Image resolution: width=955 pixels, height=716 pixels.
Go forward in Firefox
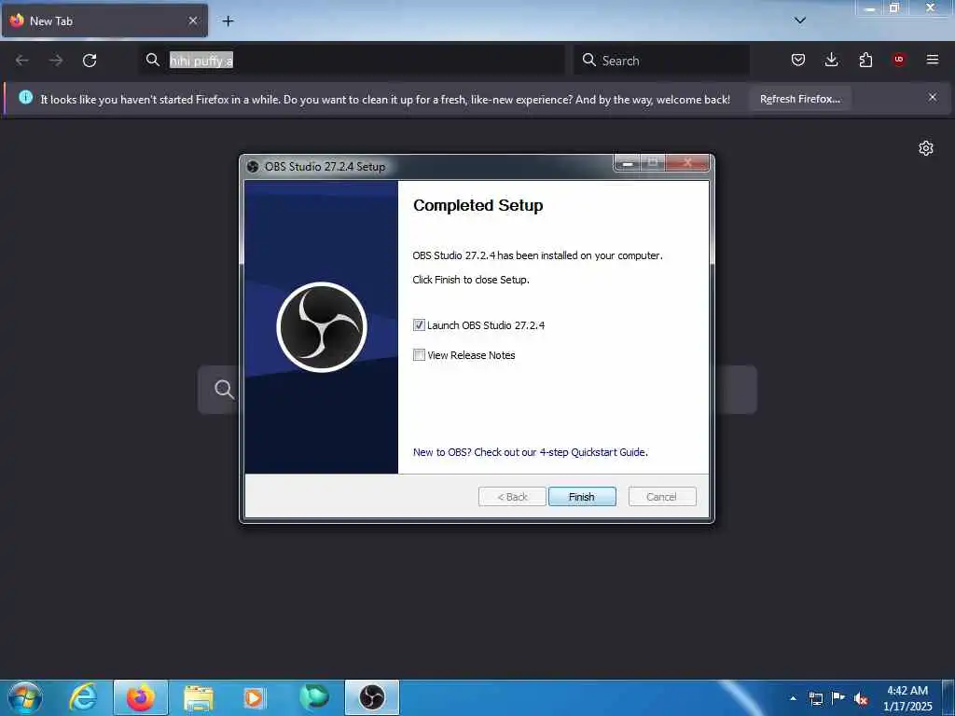(56, 61)
